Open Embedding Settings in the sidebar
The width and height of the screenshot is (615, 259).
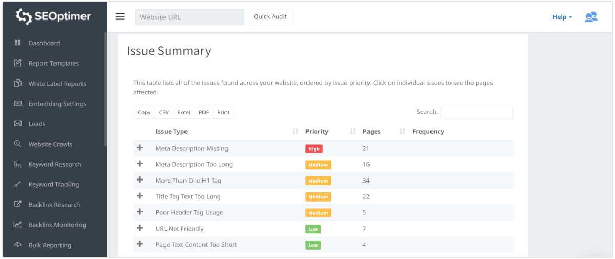coord(57,104)
